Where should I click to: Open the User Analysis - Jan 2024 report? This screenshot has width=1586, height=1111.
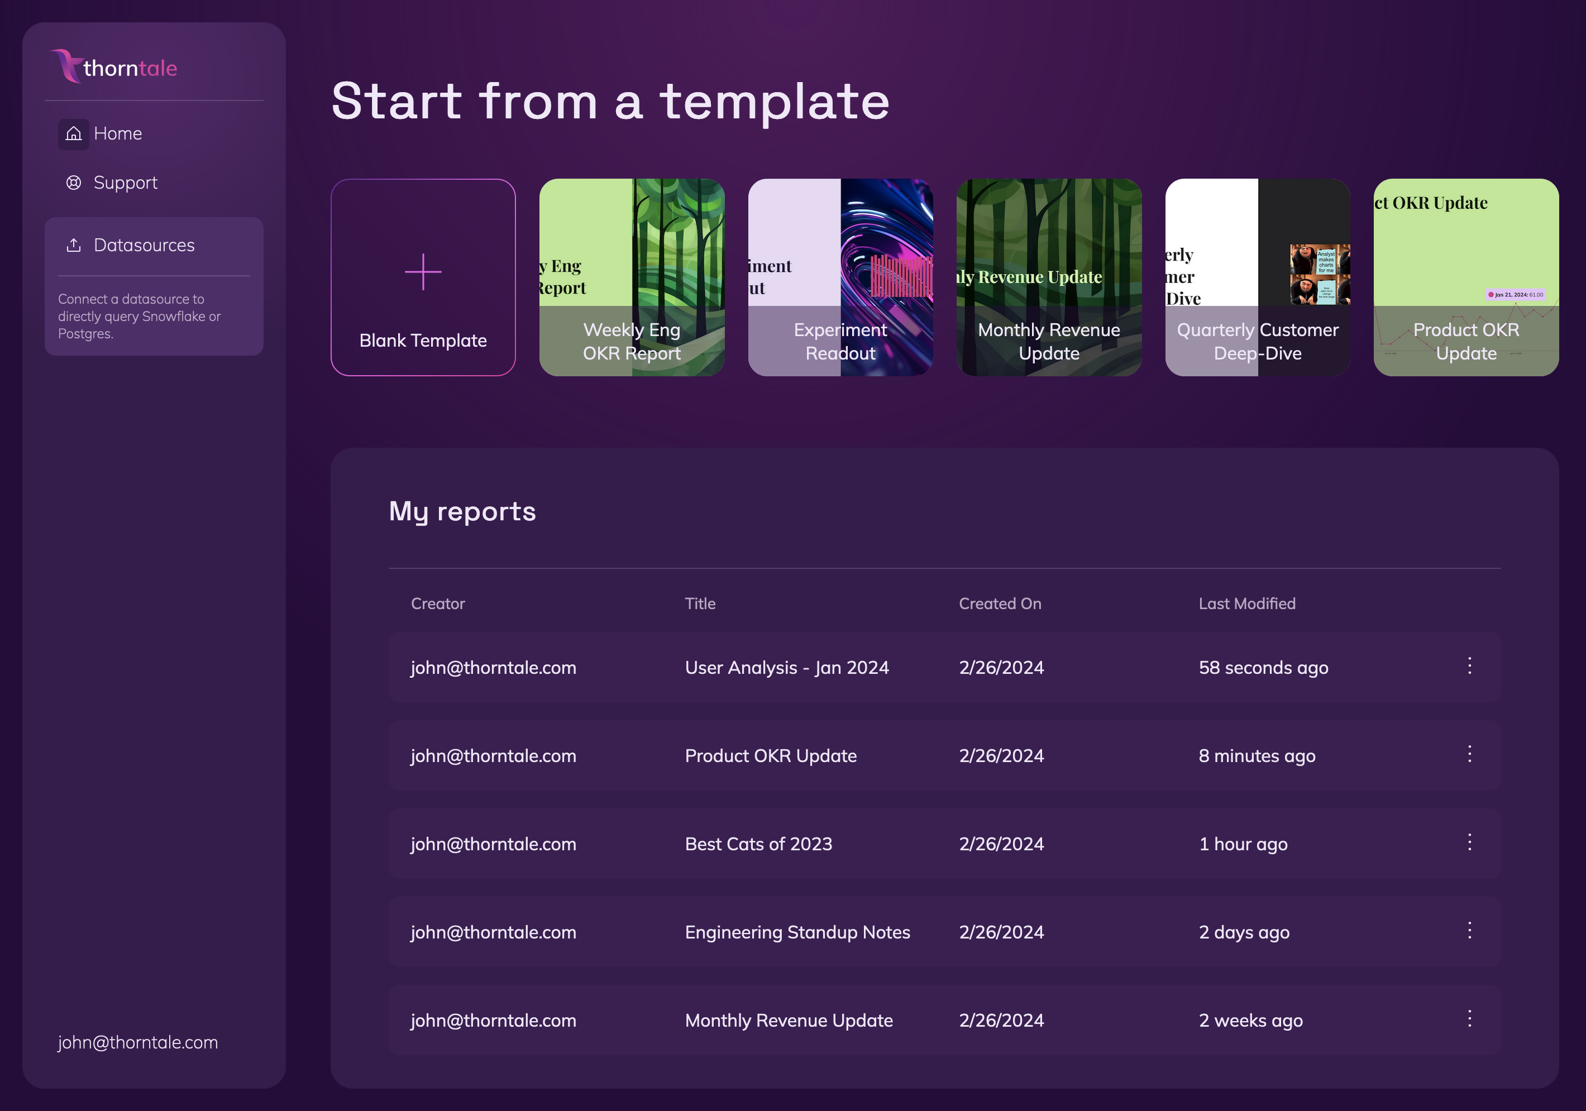coord(786,668)
